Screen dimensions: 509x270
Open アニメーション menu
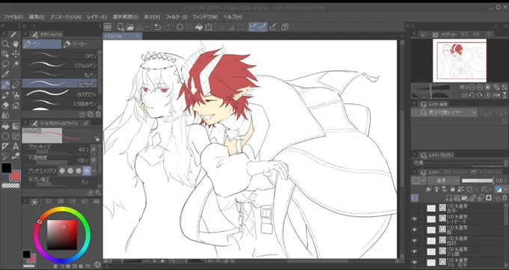(x=66, y=17)
